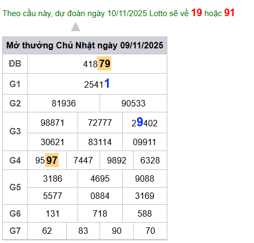The width and height of the screenshot is (254, 243).
Task: Click the table header dated 09/11/2025
Action: tap(84, 45)
